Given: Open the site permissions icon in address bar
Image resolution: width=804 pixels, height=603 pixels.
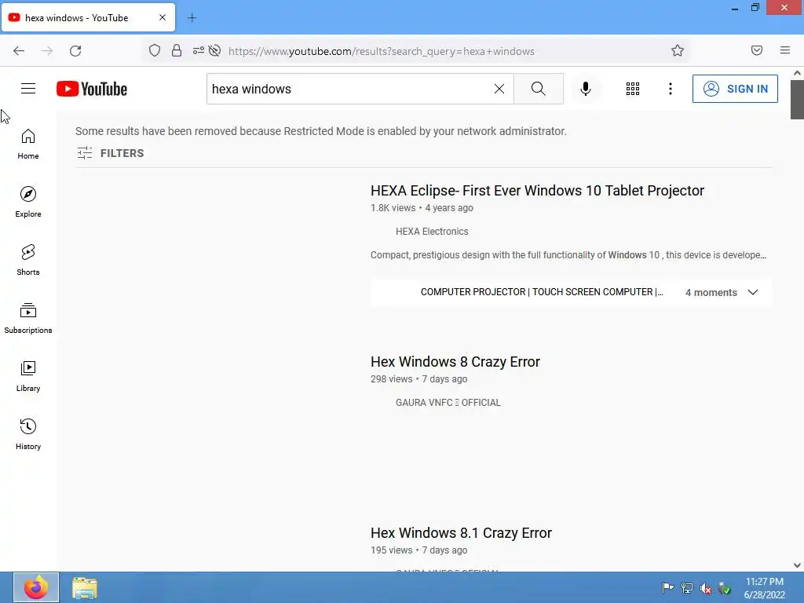Looking at the screenshot, I should [199, 50].
